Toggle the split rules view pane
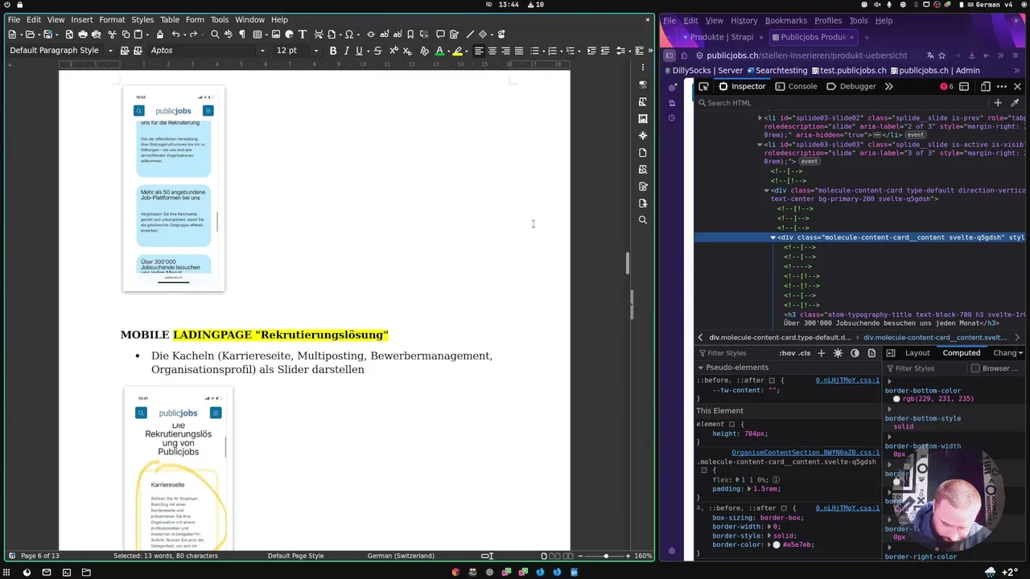 click(891, 353)
